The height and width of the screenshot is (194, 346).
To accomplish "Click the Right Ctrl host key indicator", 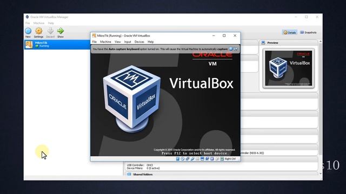I will pyautogui.click(x=230, y=158).
